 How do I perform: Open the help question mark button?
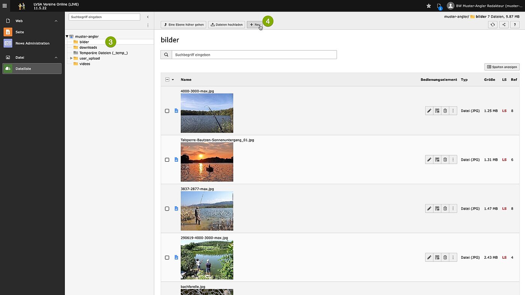coord(515,24)
